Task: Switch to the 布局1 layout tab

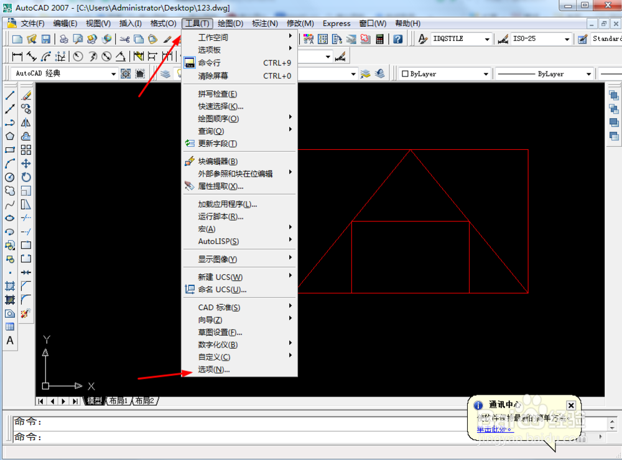Action: point(119,401)
